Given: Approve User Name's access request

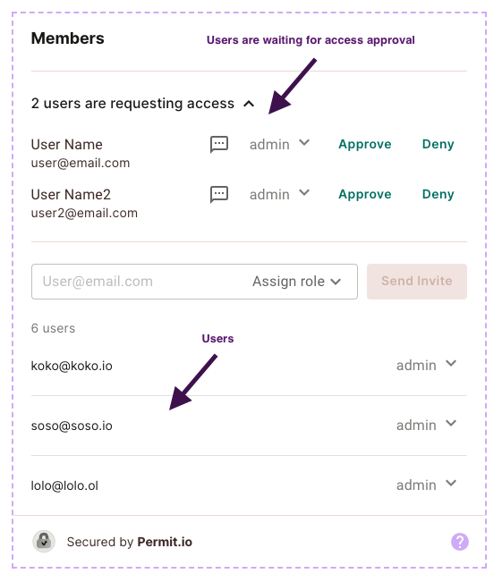Looking at the screenshot, I should 364,144.
